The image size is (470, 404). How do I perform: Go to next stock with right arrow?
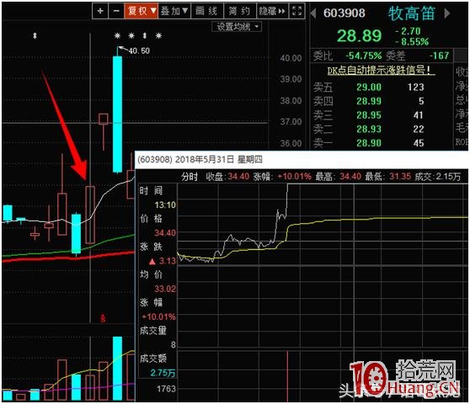click(x=447, y=13)
